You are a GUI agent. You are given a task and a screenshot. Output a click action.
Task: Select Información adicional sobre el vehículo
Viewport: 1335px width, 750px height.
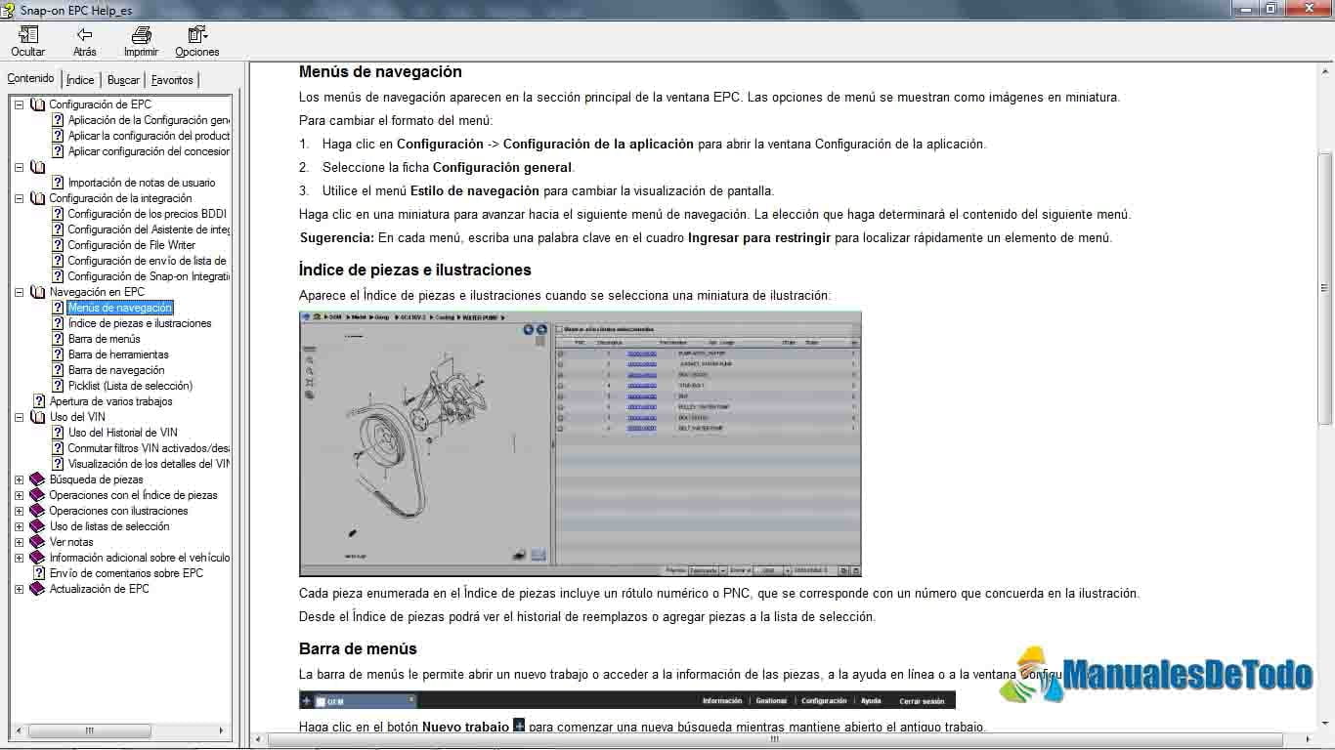(140, 558)
